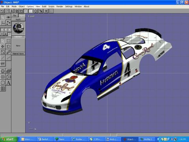189x142 pixels.
Task: Click the Paste toolbar icon
Action: 21,11
